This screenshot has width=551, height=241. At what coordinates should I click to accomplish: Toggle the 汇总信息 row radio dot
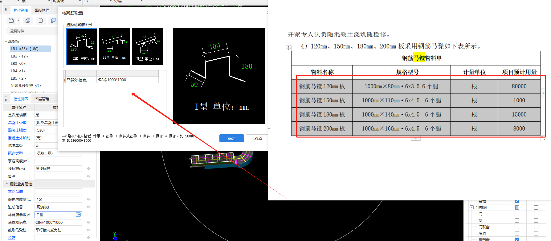[88, 207]
